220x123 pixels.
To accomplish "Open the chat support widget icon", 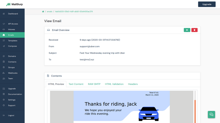I will (211, 115).
